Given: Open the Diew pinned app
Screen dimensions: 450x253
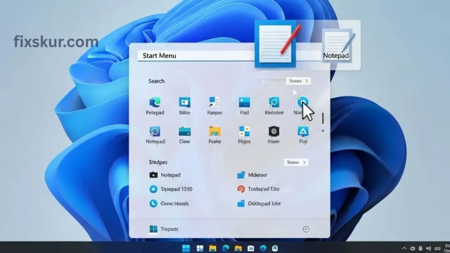Looking at the screenshot, I should coord(185,135).
